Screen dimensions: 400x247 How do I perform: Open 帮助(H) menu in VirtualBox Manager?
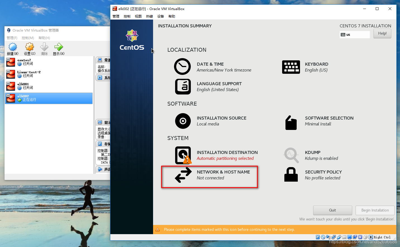tap(44, 38)
